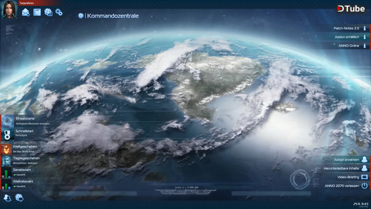The height and width of the screenshot is (209, 371).
Task: Click info icon next to Addon erhältlich
Action: pos(365,37)
